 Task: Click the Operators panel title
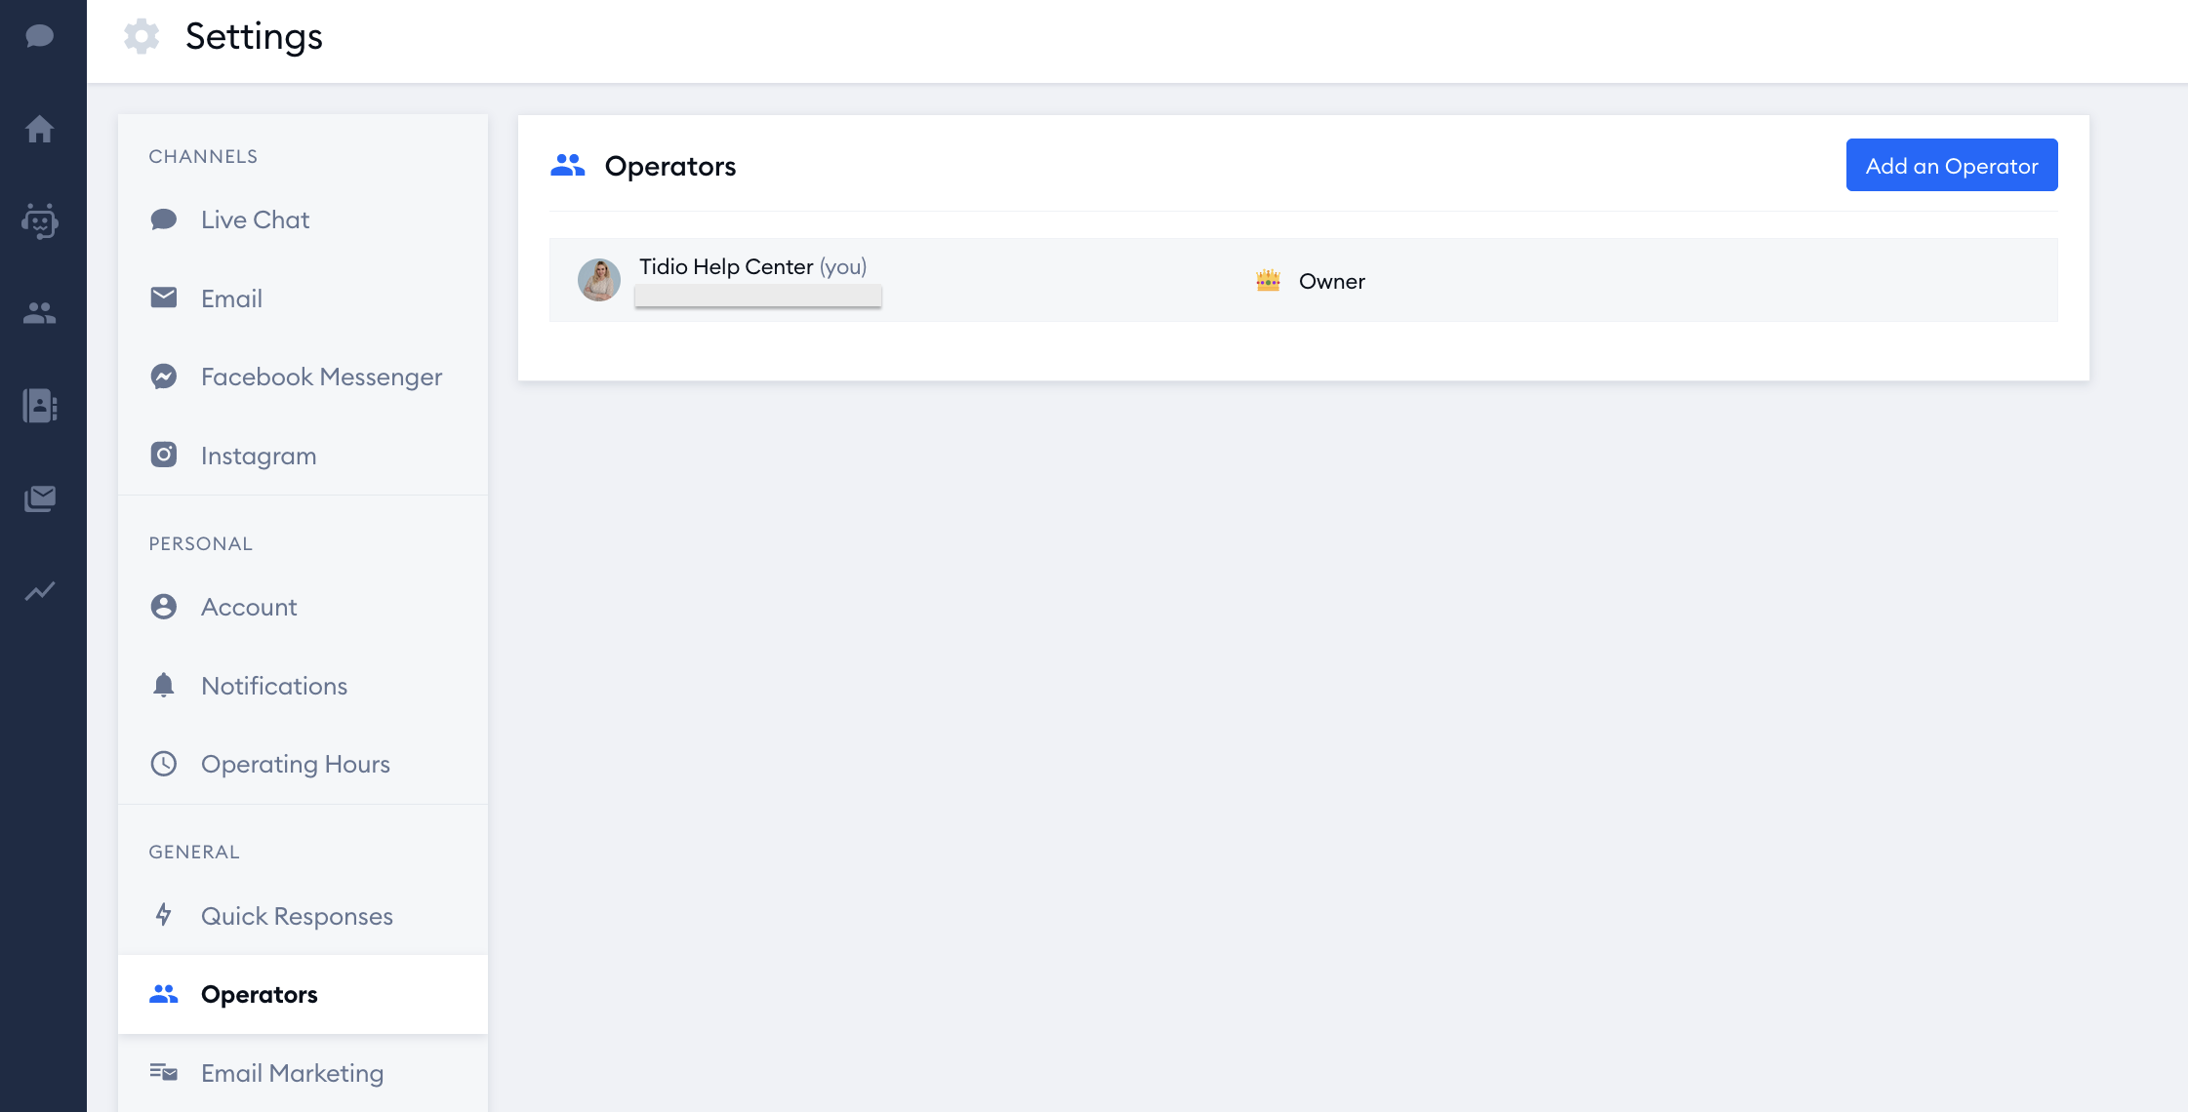coord(670,166)
